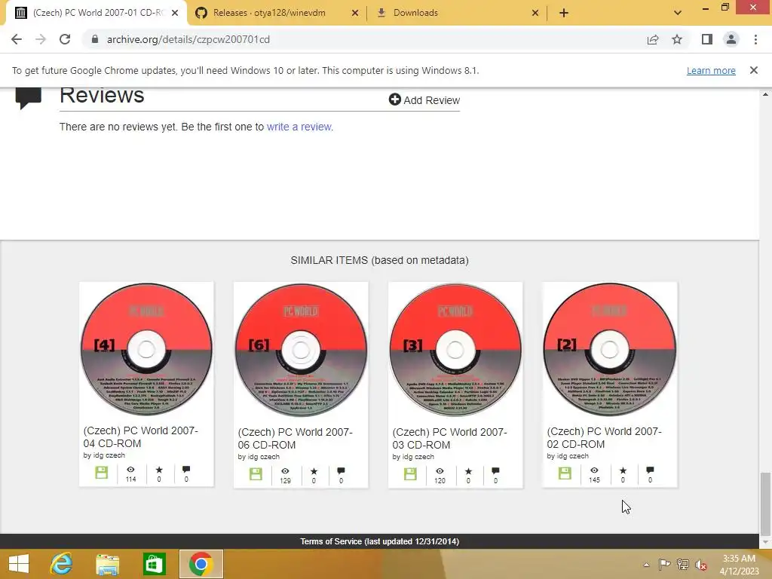Image resolution: width=772 pixels, height=579 pixels.
Task: Click Terms of Service footer text
Action: click(380, 541)
